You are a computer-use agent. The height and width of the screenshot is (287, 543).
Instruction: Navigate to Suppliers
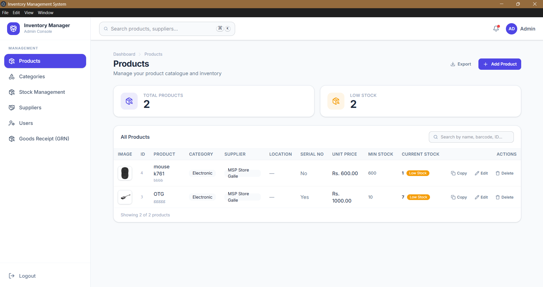click(45, 108)
